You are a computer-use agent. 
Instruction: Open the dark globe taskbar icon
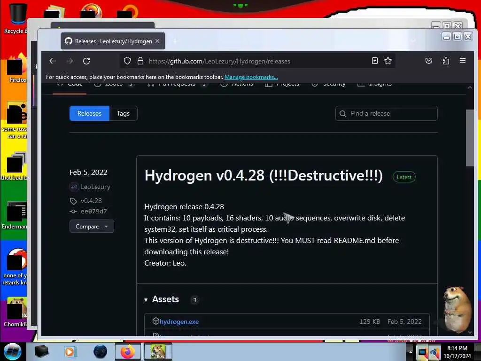101,352
